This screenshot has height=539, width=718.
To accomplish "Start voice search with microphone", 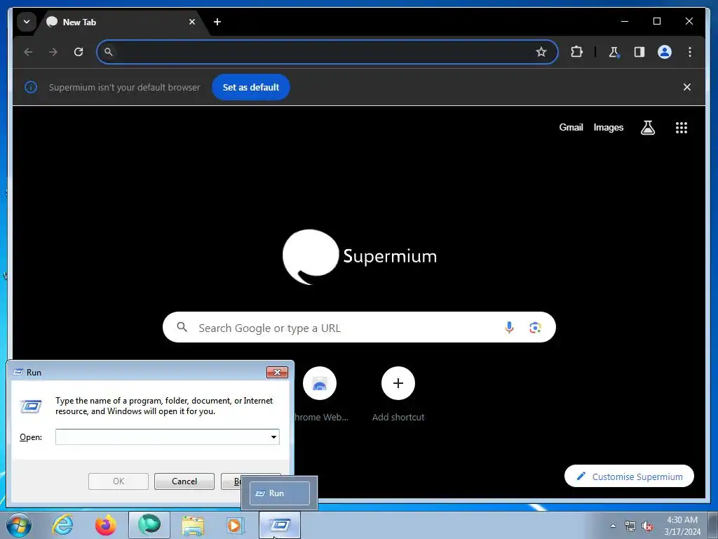I will [509, 327].
